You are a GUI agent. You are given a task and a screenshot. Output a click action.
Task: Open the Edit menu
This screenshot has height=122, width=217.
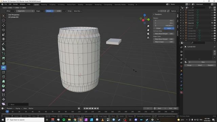(10, 4)
